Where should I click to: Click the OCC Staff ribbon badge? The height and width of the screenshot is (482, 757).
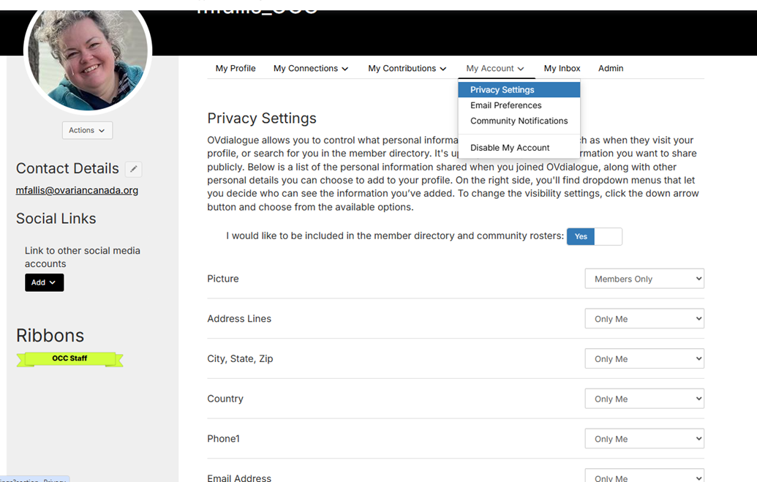tap(69, 359)
